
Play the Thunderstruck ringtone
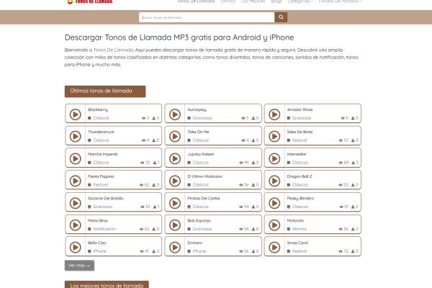[75, 136]
